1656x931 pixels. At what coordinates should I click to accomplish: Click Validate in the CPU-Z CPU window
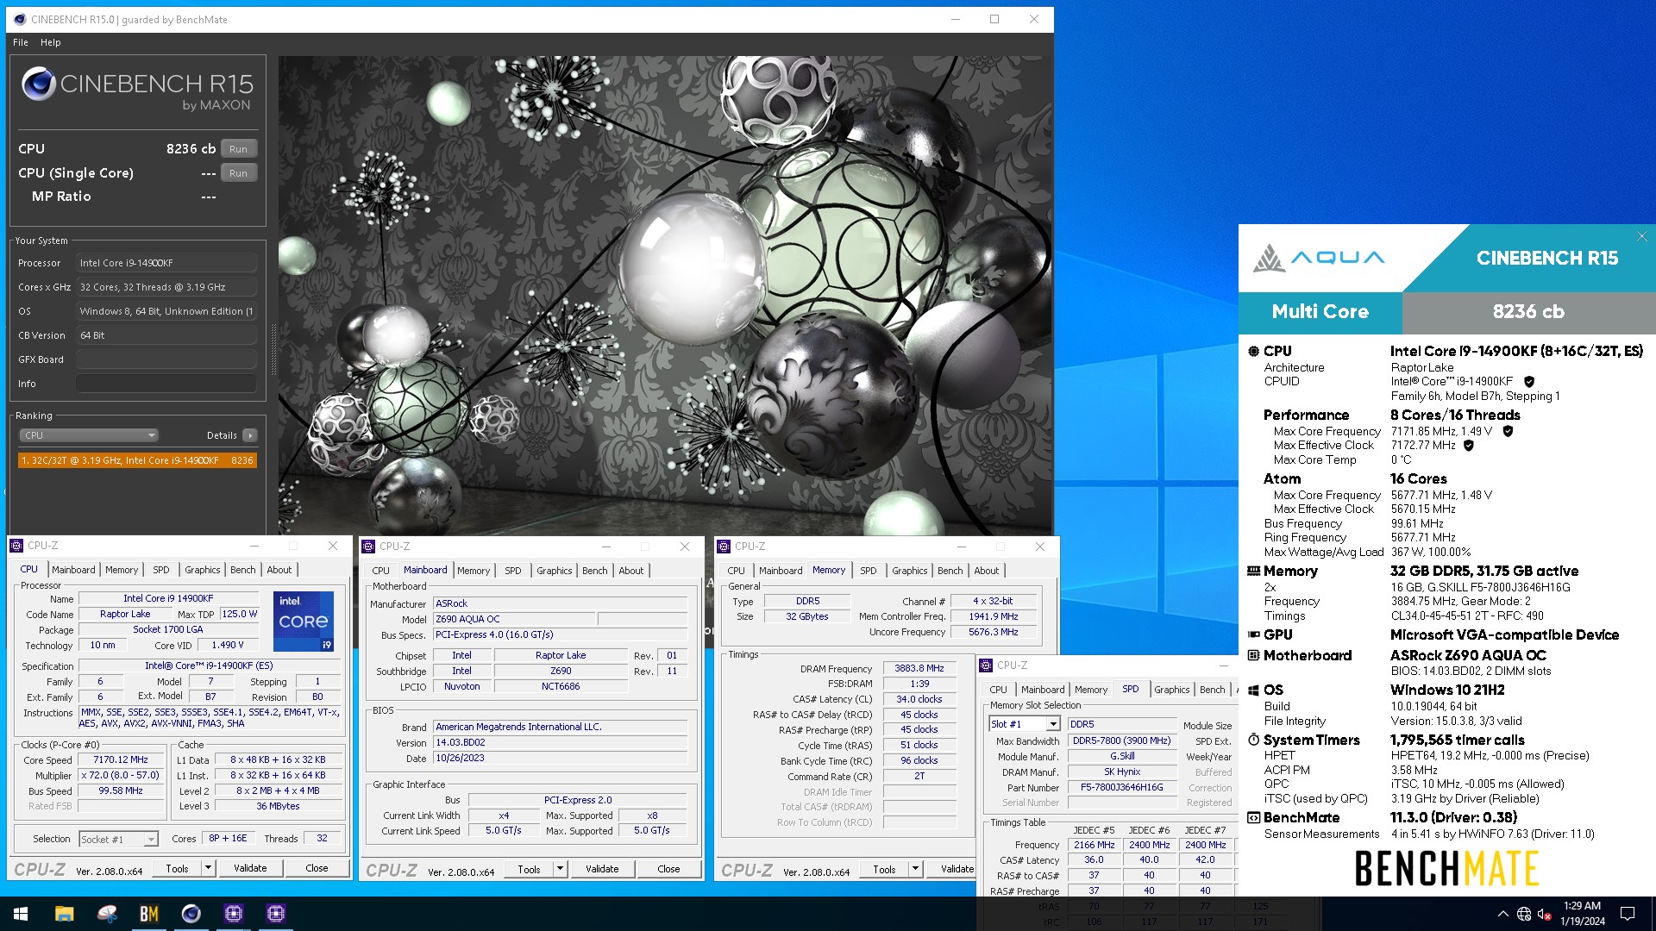pos(250,868)
